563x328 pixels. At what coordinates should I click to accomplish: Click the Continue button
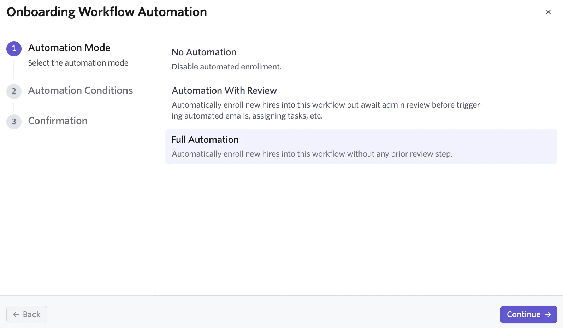[528, 314]
